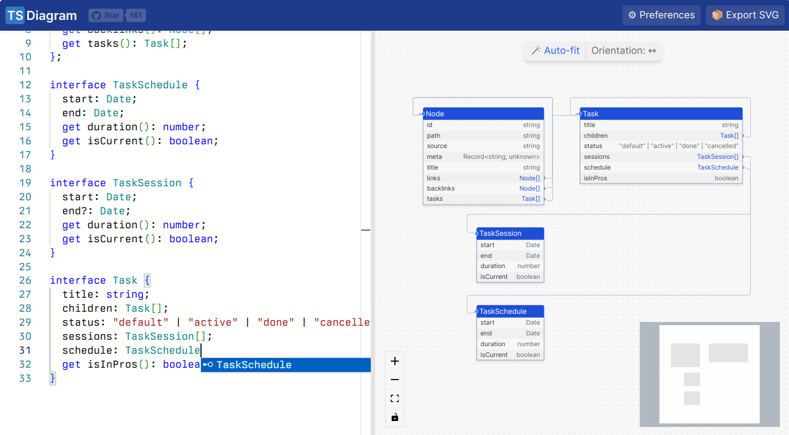This screenshot has width=789, height=435.
Task: Zoom in with the plus control
Action: (395, 361)
